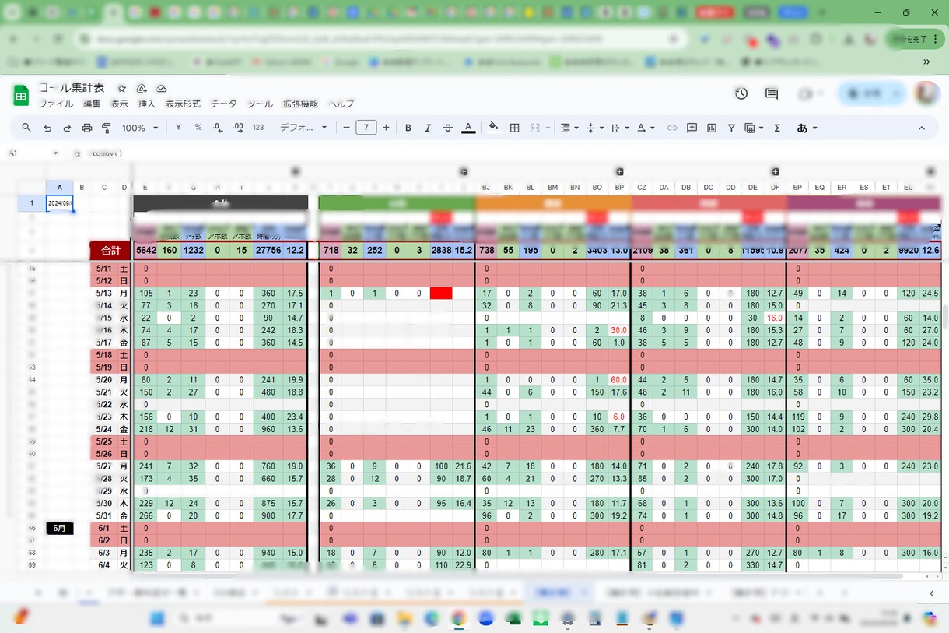Toggle italic formatting
949x633 pixels.
click(x=427, y=128)
